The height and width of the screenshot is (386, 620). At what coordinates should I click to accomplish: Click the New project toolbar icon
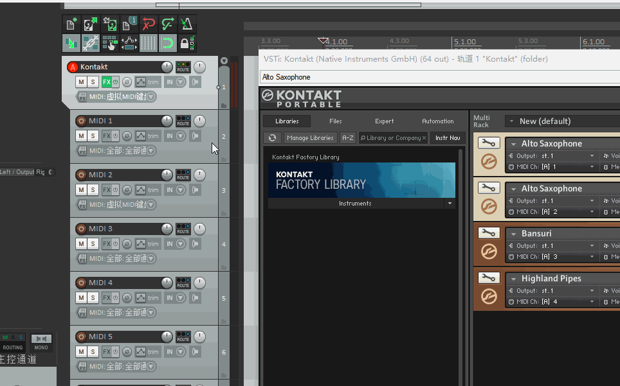[71, 24]
